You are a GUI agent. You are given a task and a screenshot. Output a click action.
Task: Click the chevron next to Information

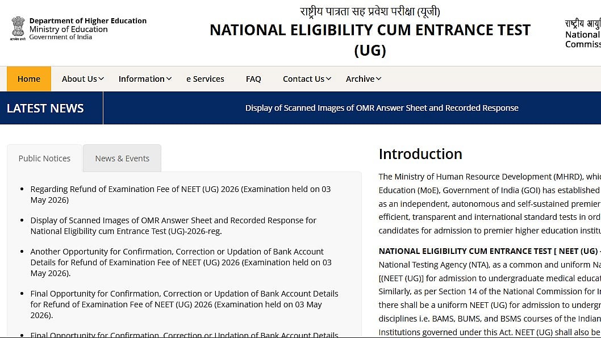(x=169, y=79)
